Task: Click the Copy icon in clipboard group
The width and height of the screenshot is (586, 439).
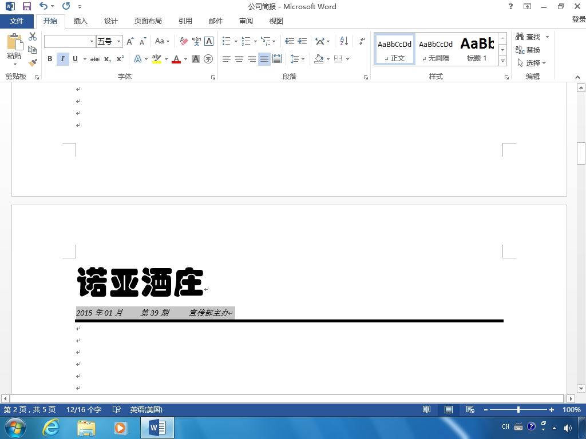Action: (33, 50)
